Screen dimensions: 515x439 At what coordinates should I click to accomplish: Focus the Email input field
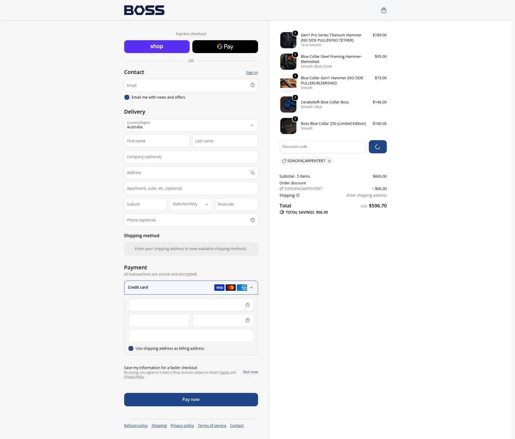191,85
